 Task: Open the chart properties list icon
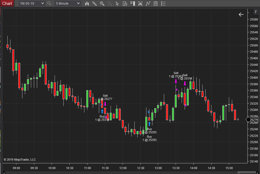pos(163,4)
